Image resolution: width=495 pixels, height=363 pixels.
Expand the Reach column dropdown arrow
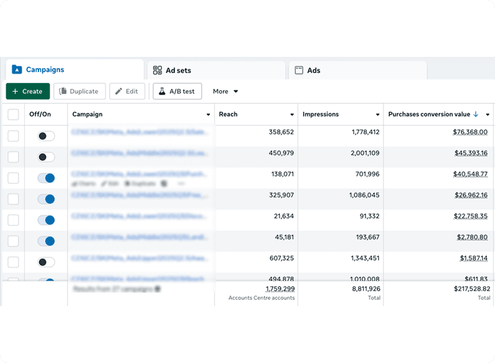click(292, 115)
